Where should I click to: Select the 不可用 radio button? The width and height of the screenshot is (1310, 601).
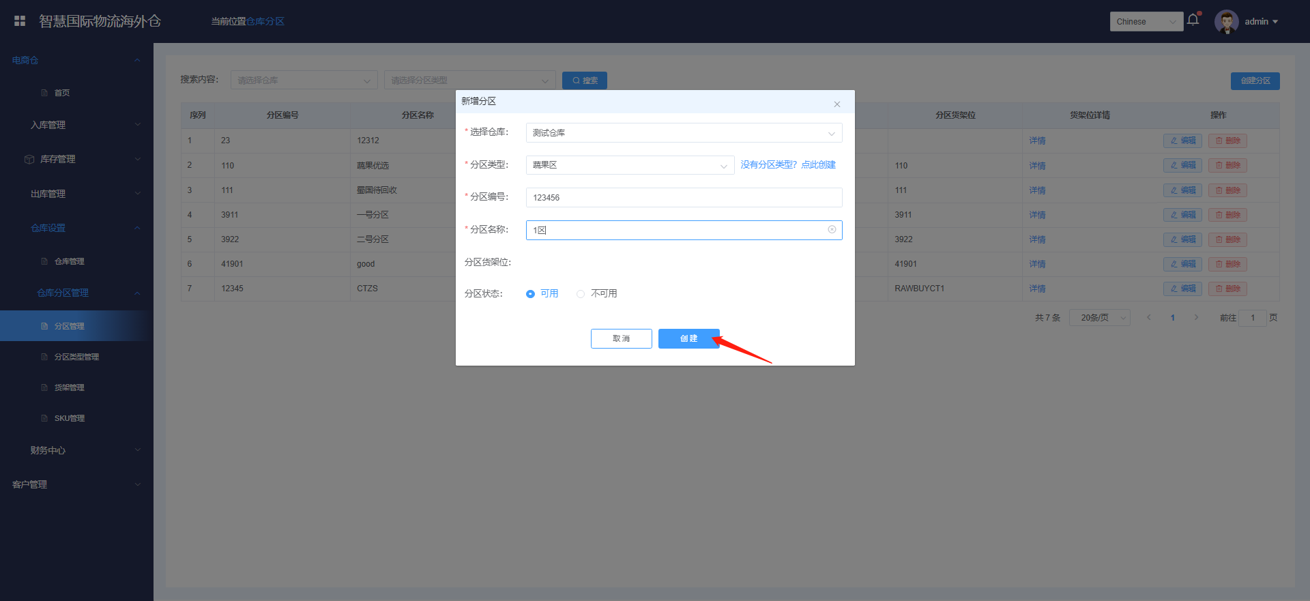coord(581,294)
